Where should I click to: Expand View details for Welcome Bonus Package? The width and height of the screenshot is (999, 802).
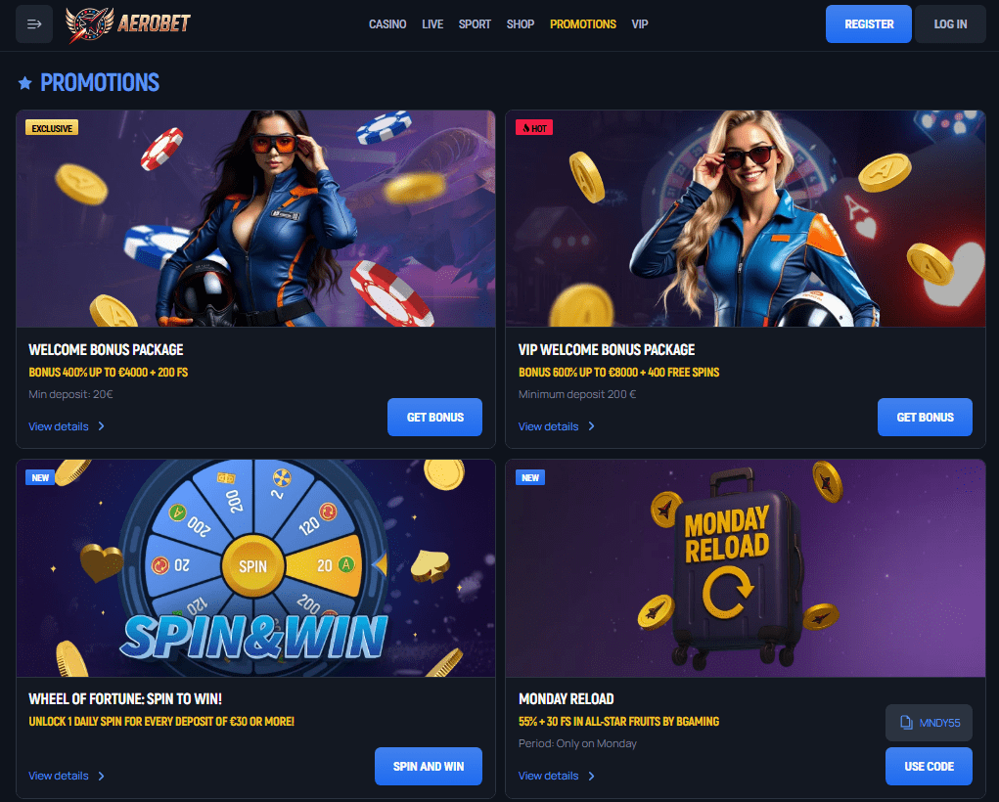tap(67, 426)
